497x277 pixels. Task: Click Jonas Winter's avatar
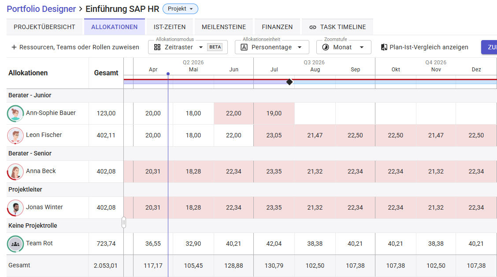point(15,207)
